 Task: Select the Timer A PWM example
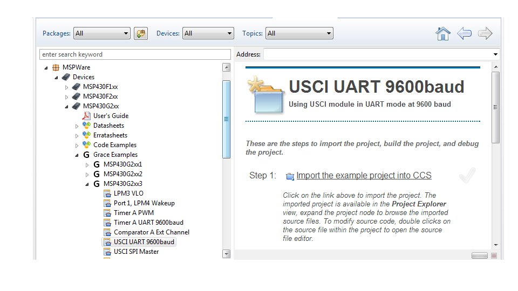point(134,213)
